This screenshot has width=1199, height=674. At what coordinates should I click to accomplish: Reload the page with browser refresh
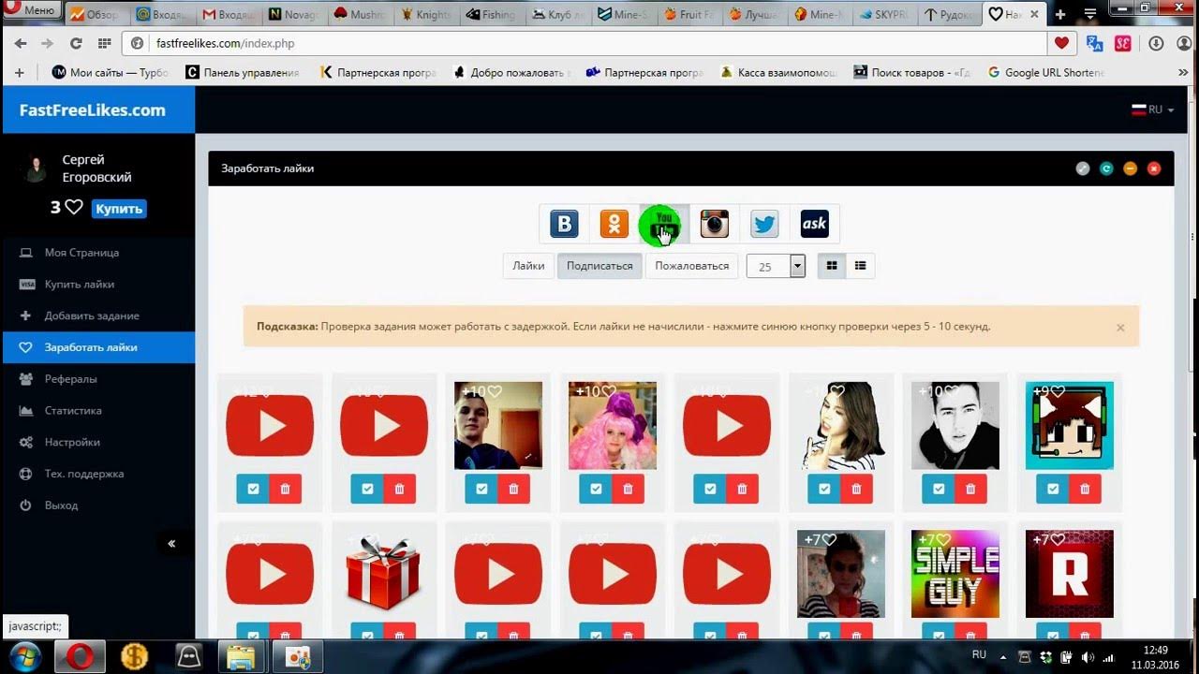click(76, 43)
